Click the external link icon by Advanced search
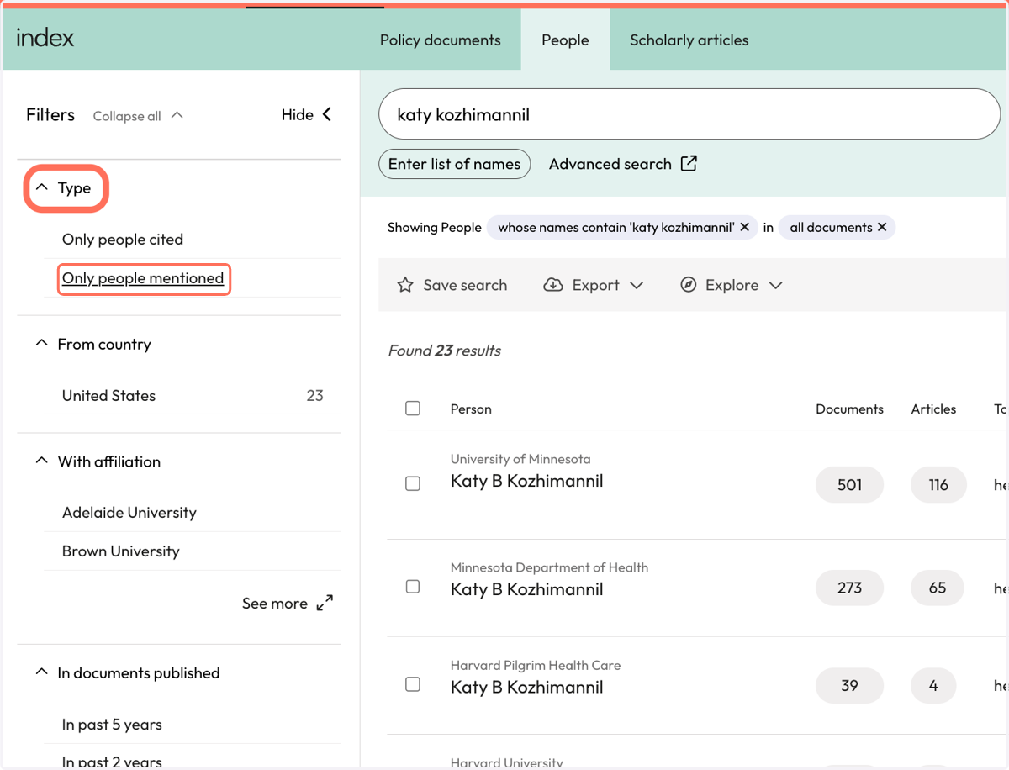The image size is (1009, 770). [x=689, y=163]
